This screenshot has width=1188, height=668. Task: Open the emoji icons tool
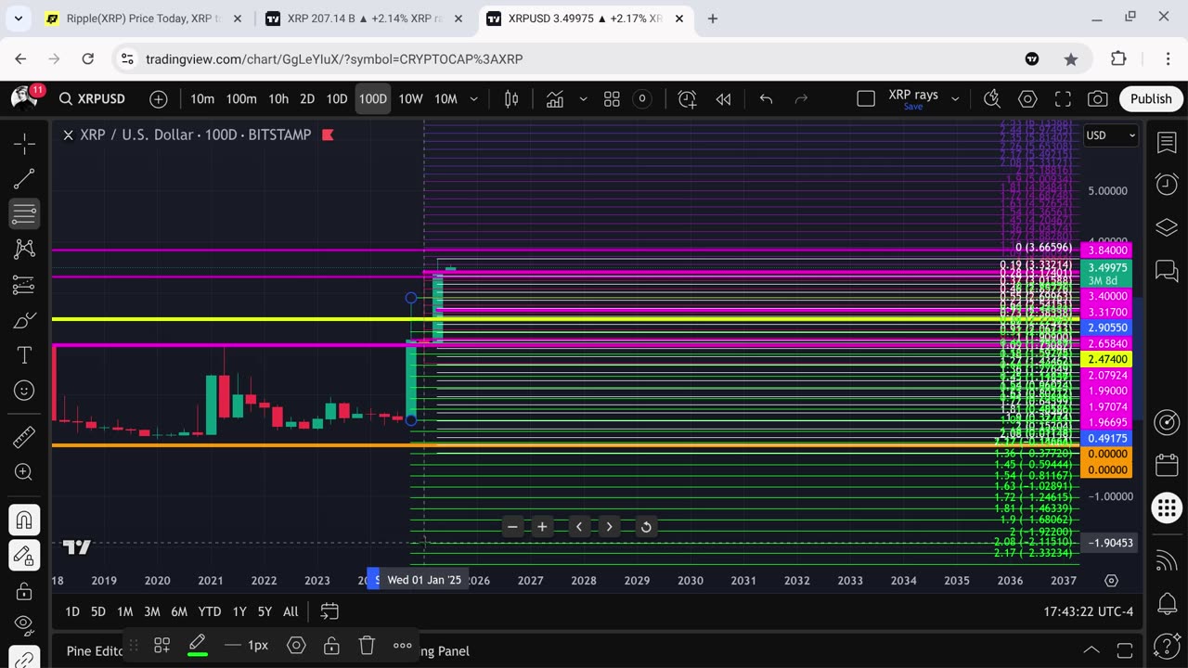[x=24, y=391]
